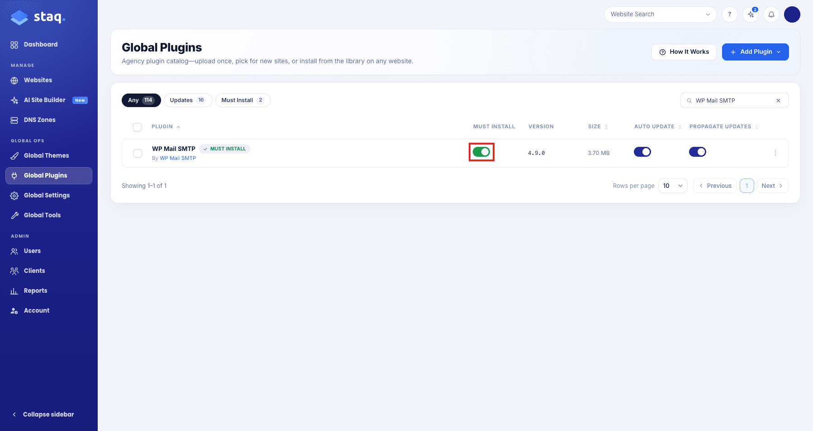Turn off Auto Update for WP Mail SMTP
813x431 pixels.
[642, 152]
